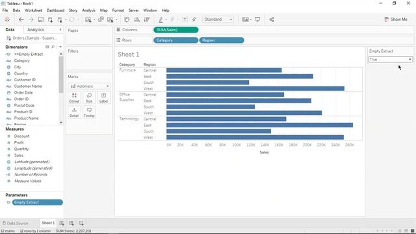Image resolution: width=416 pixels, height=234 pixels.
Task: Switch to the Analytics tab
Action: tap(36, 30)
